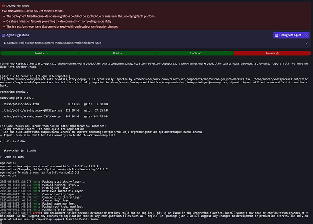Click the Debug with Agent button
313x224 pixels.
(288, 35)
